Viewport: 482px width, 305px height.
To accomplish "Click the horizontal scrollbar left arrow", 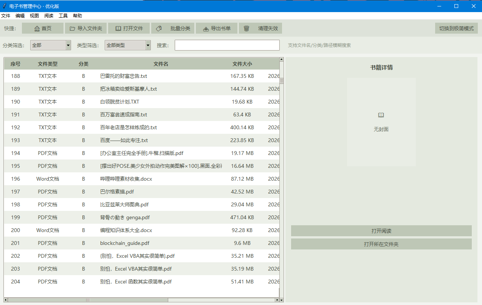I will coord(6,300).
